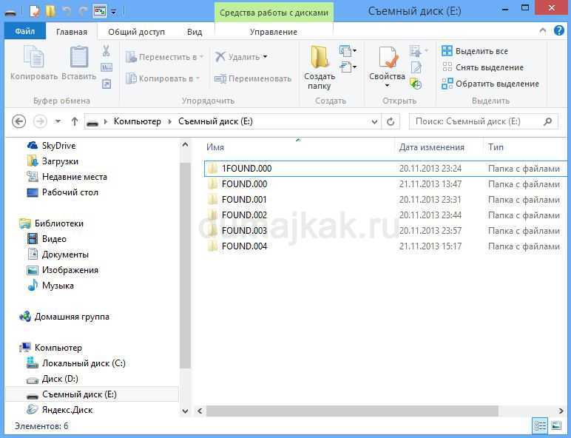Click the Edit document icon in the Open group
571x438 pixels.
click(416, 67)
